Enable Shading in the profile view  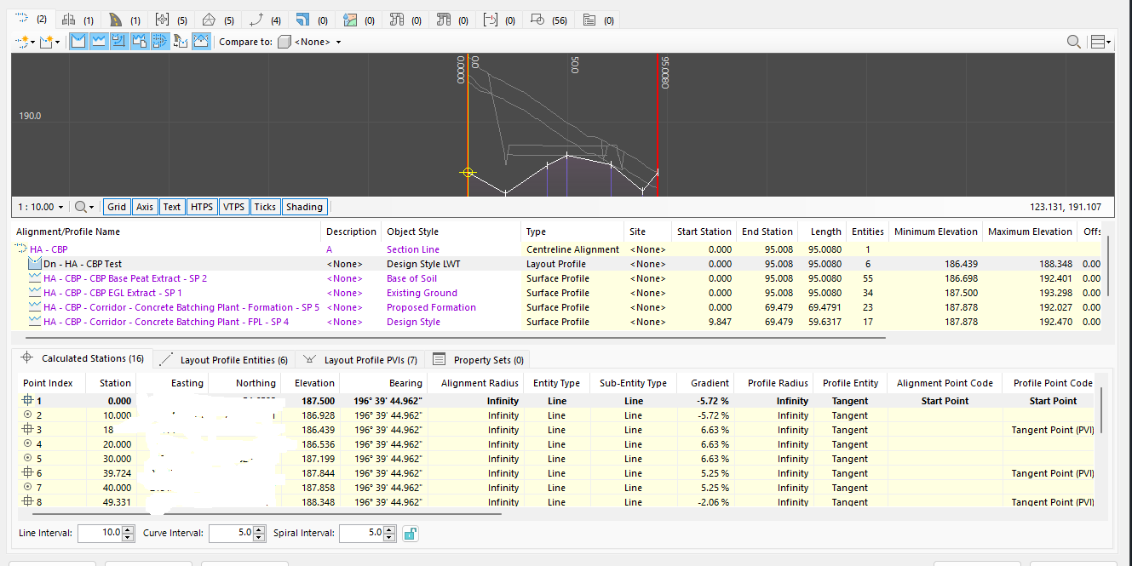pyautogui.click(x=304, y=206)
